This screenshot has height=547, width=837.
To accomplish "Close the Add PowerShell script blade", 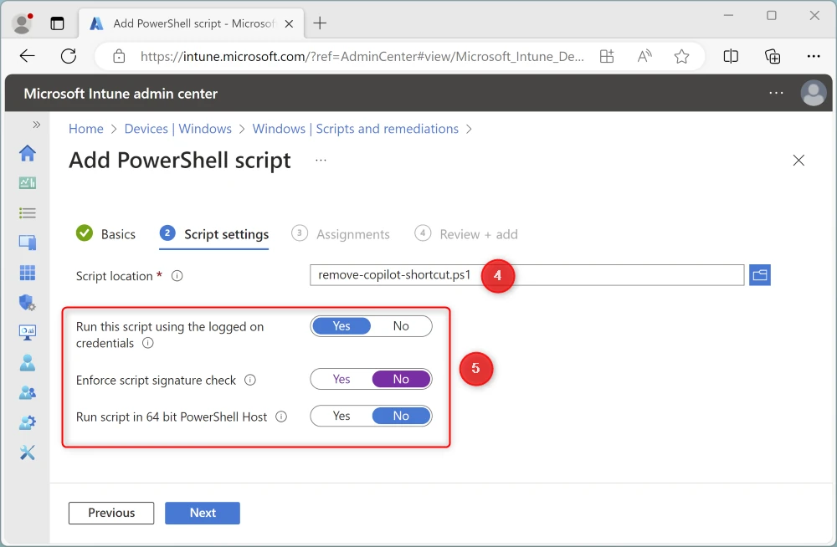I will (798, 160).
